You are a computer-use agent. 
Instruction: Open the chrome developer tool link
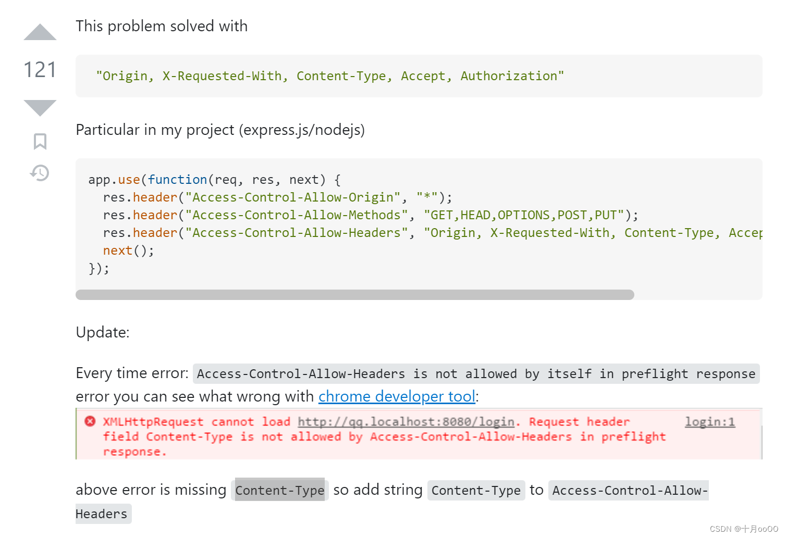coord(397,396)
